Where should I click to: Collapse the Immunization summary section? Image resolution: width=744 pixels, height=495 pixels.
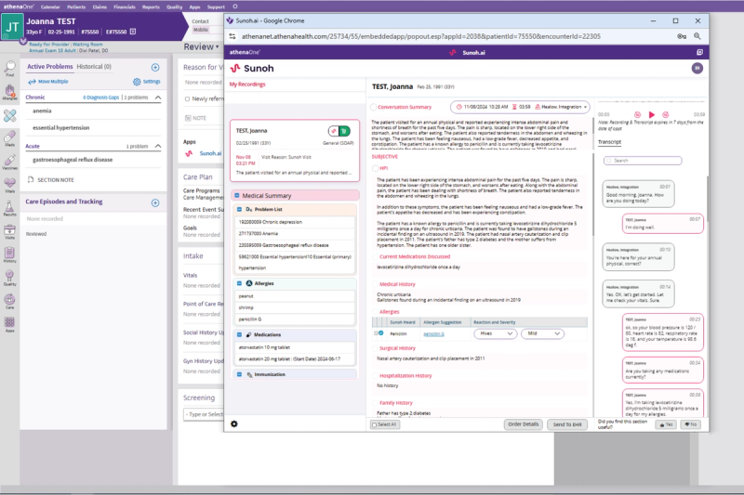(240, 374)
